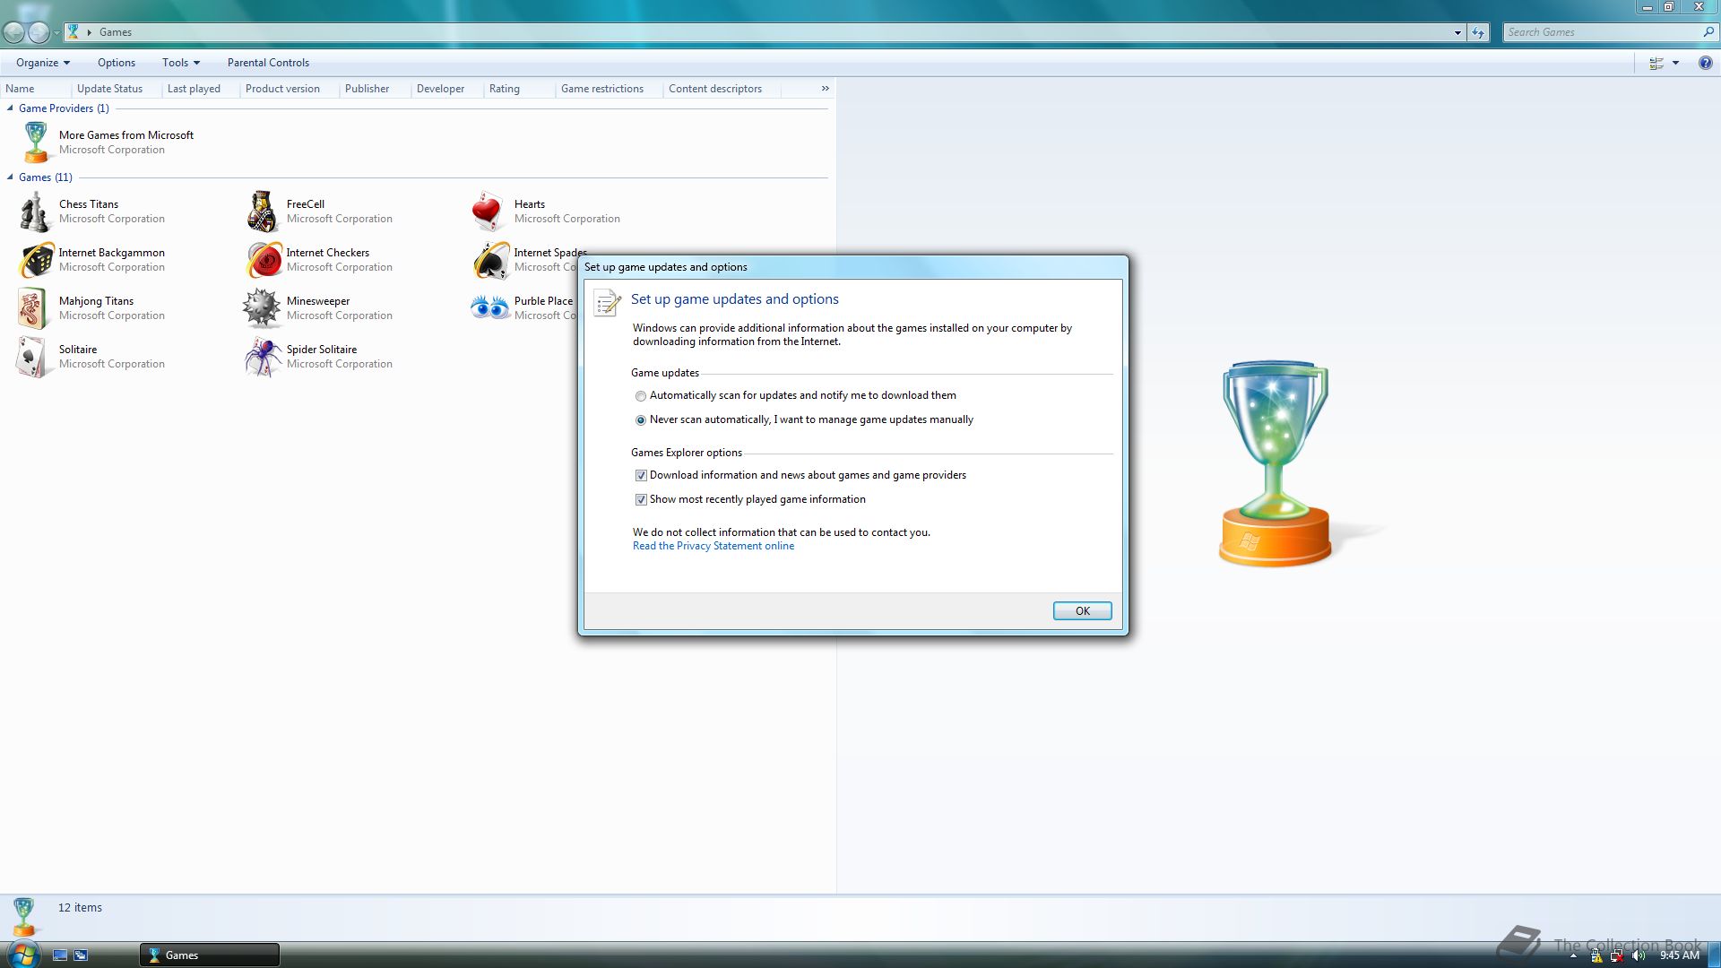Viewport: 1721px width, 968px height.
Task: Click OK in the game updates dialog
Action: [x=1082, y=611]
